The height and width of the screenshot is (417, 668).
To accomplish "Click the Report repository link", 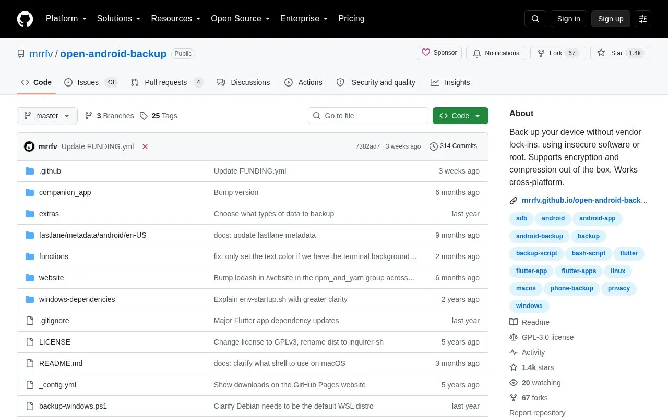I will click(x=537, y=413).
